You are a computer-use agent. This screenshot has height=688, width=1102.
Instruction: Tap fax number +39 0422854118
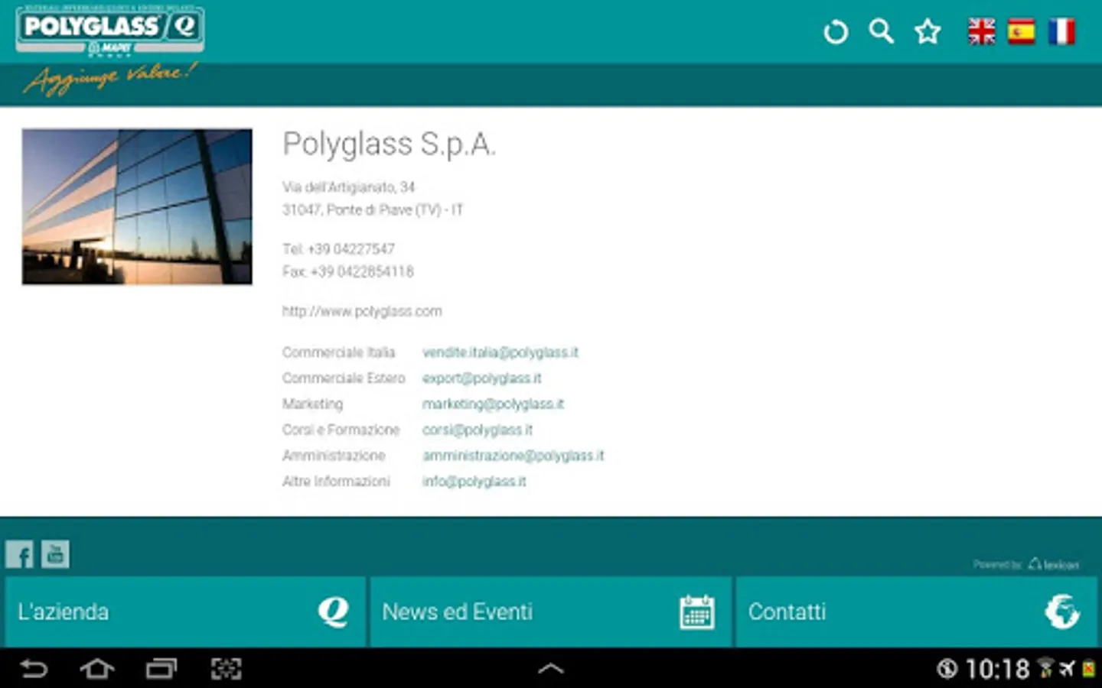[362, 271]
